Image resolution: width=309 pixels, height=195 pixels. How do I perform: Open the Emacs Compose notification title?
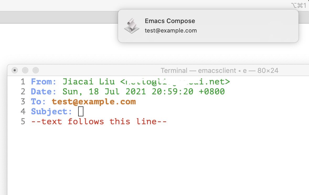tap(170, 21)
